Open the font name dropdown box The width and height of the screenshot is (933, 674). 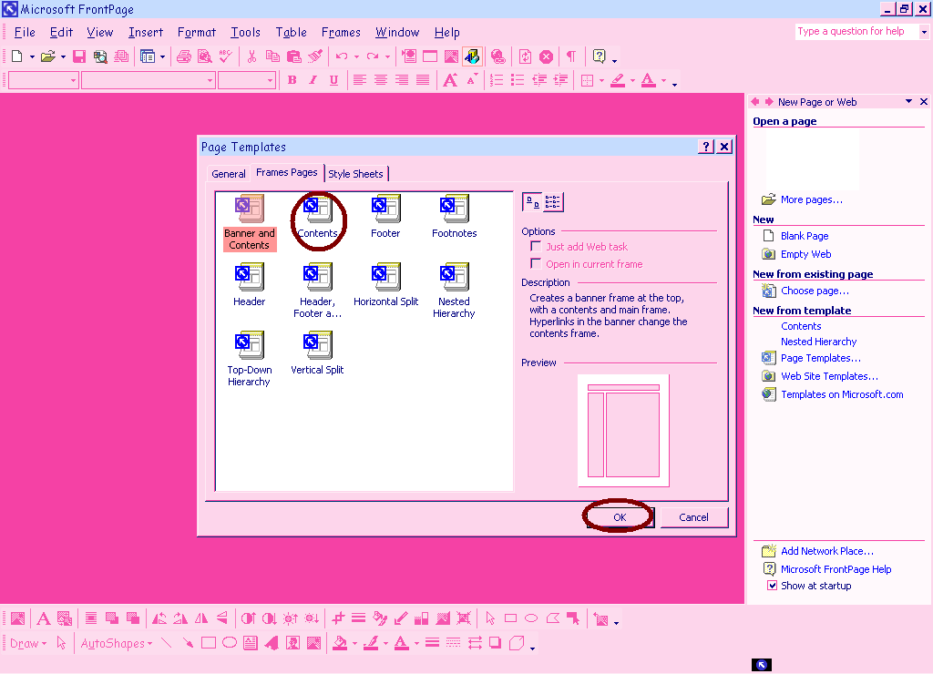pyautogui.click(x=148, y=80)
